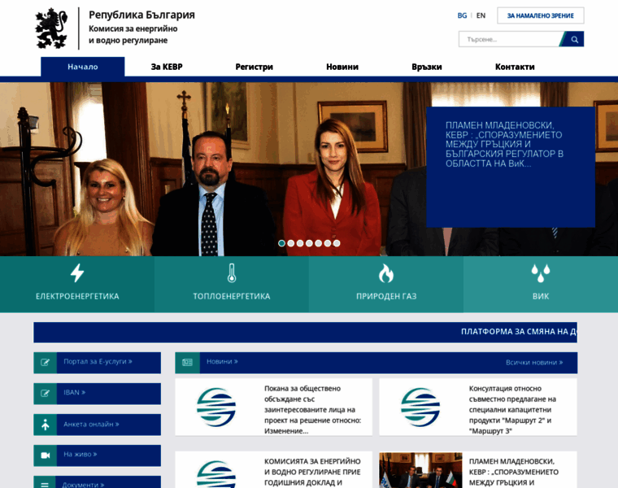Click the list icon beside Документи
This screenshot has width=618, height=488.
click(46, 485)
